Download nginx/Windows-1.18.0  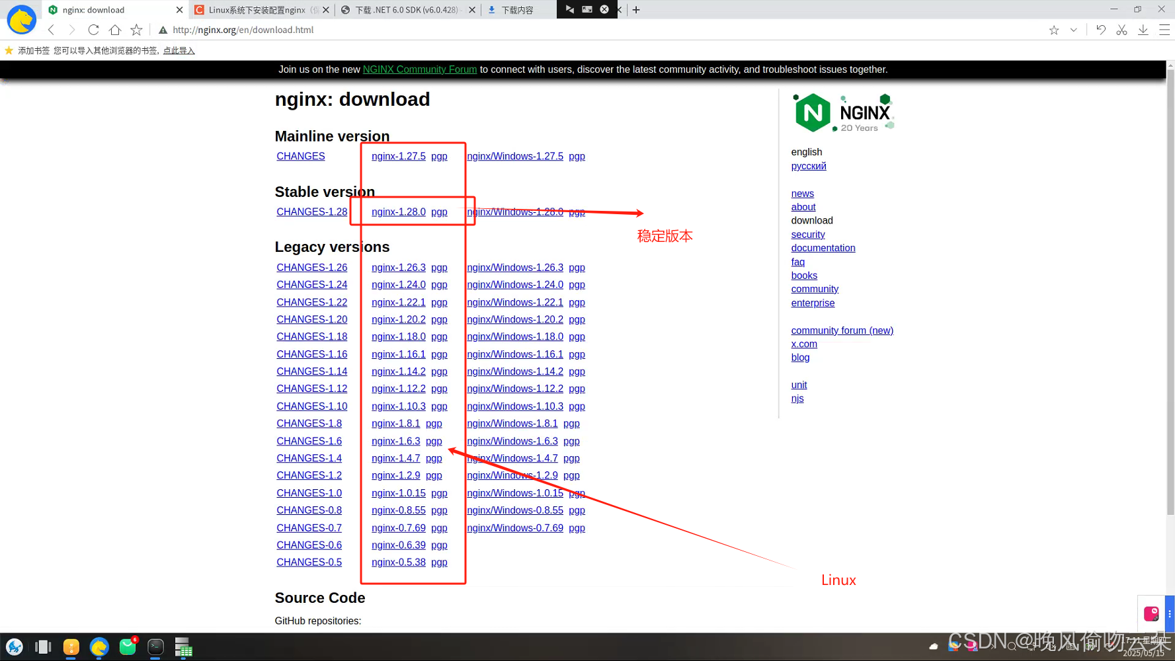pyautogui.click(x=515, y=336)
